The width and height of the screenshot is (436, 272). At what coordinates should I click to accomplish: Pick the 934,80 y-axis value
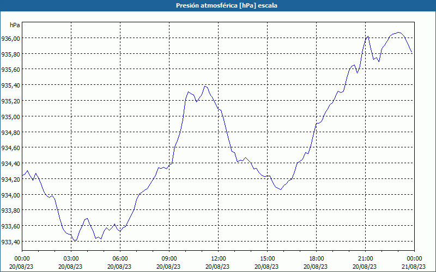point(10,132)
